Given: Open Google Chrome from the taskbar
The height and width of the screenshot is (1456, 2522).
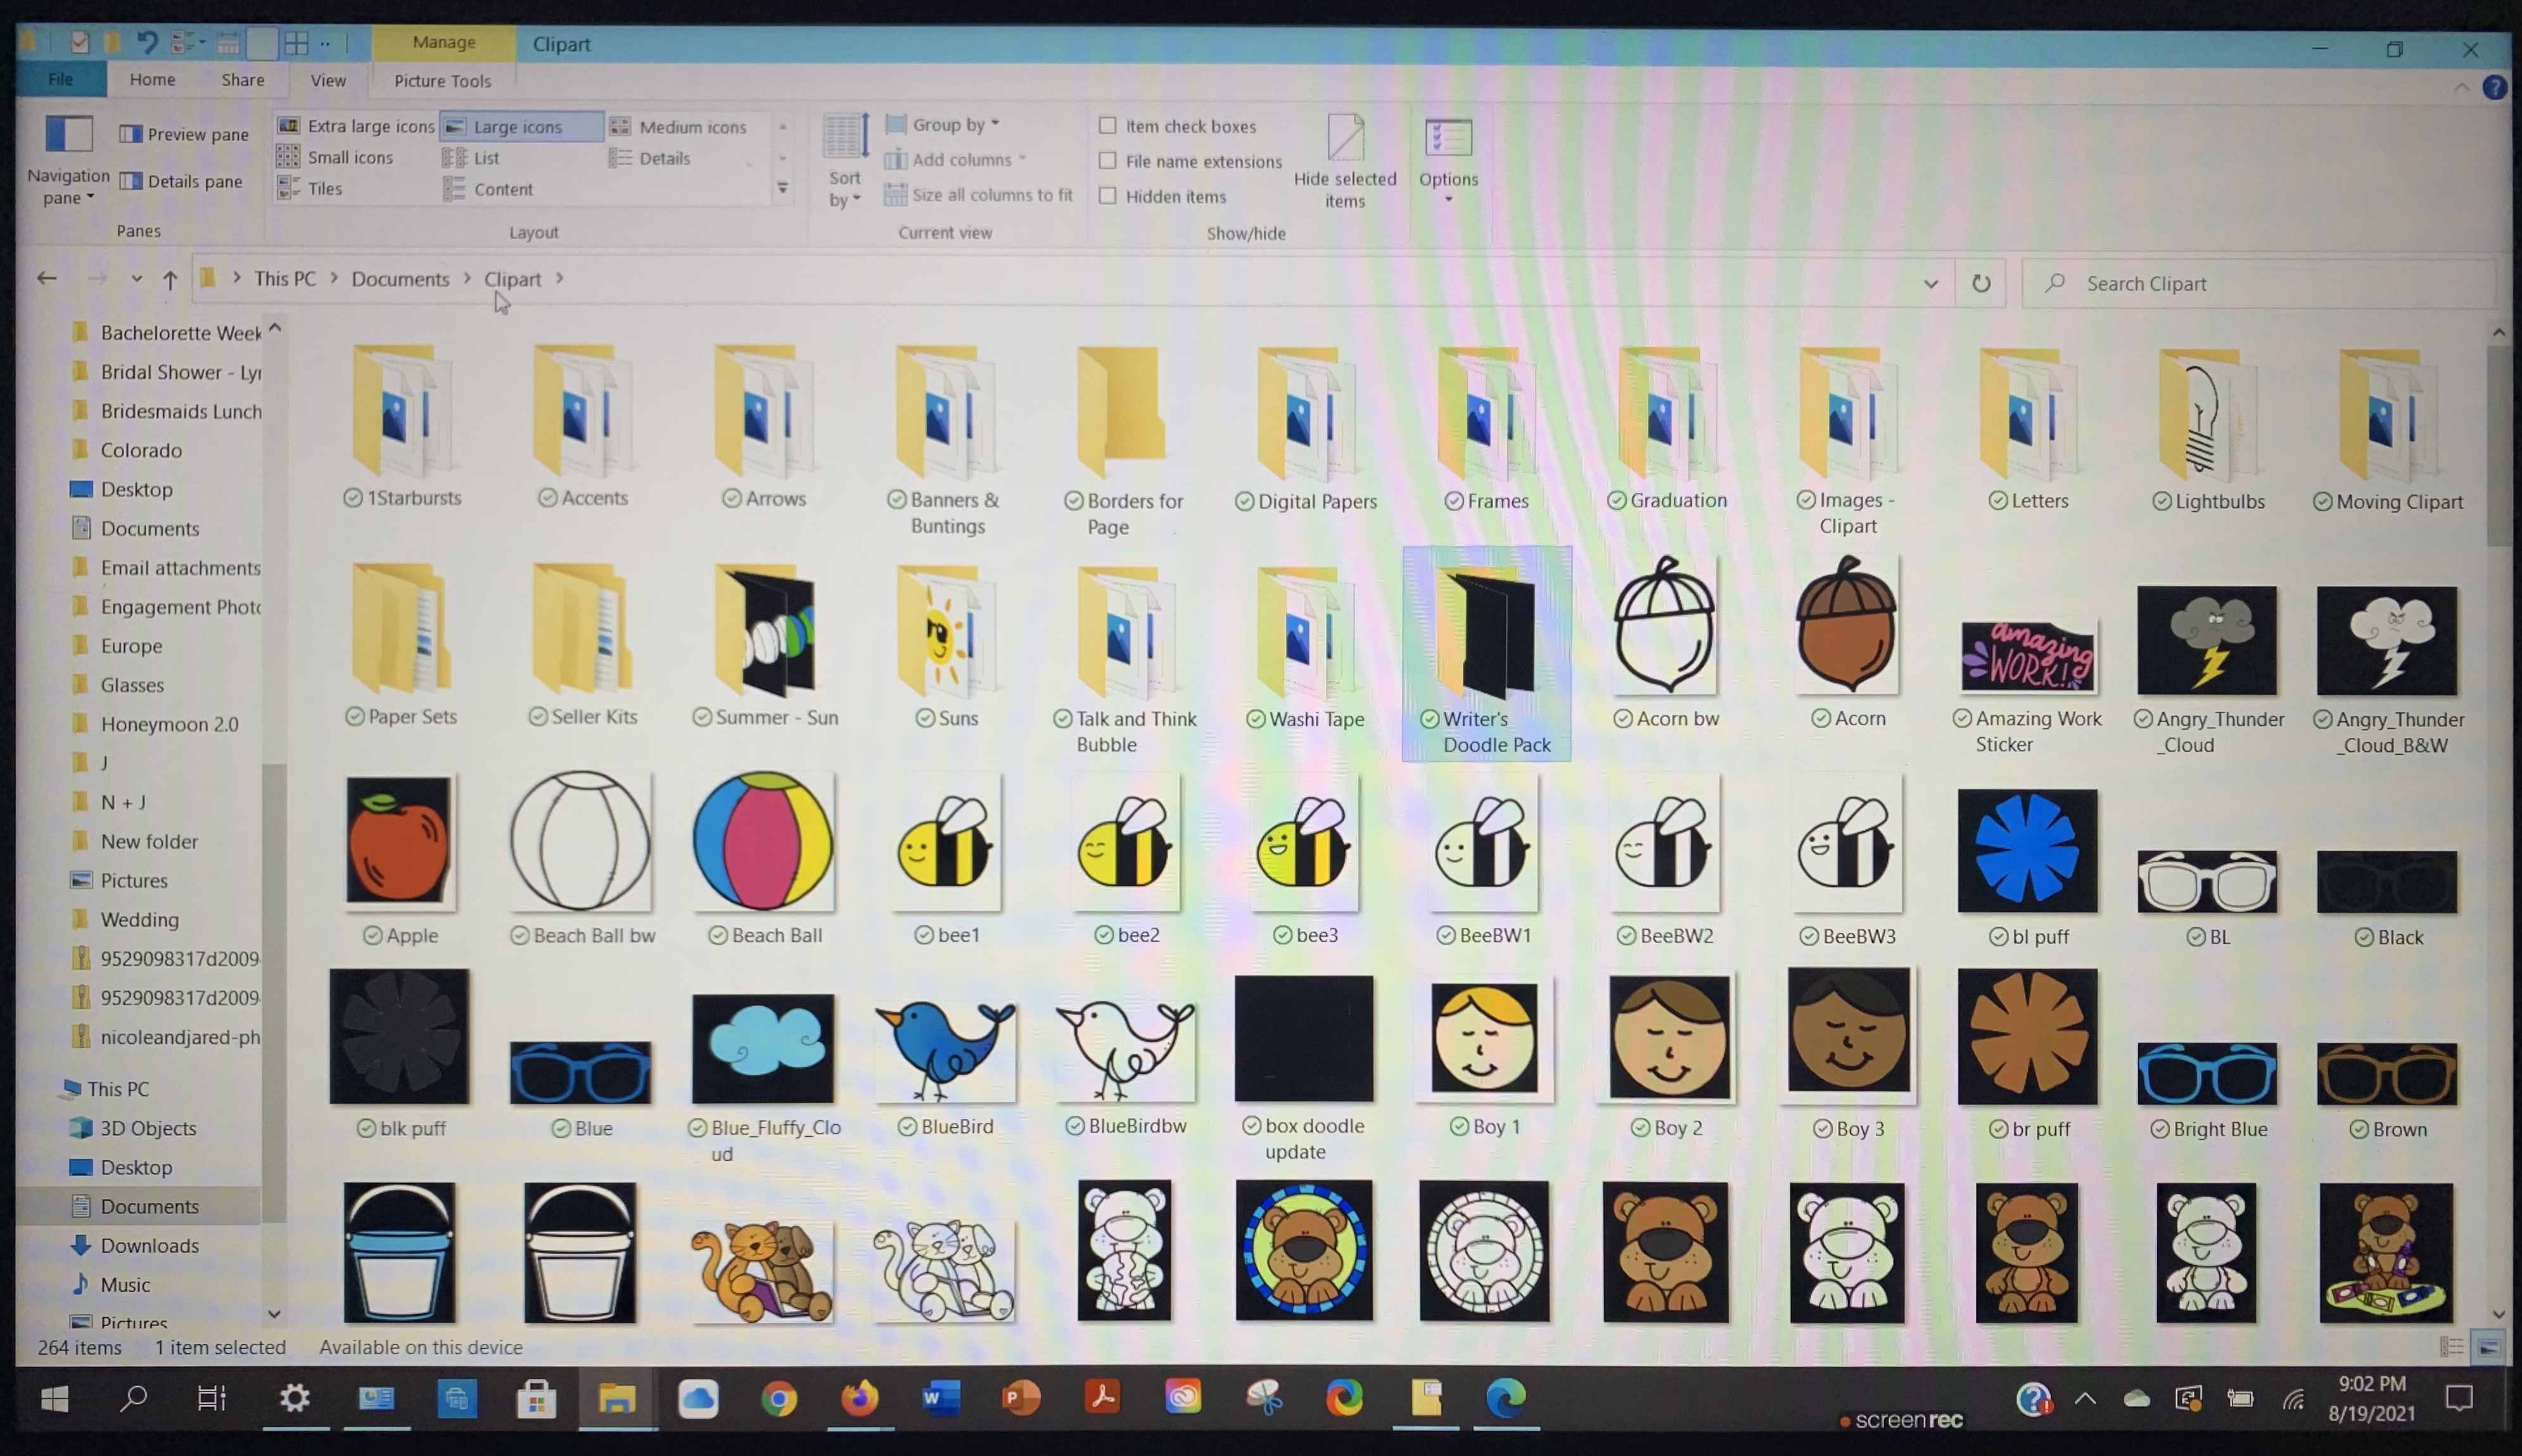Looking at the screenshot, I should pos(778,1398).
